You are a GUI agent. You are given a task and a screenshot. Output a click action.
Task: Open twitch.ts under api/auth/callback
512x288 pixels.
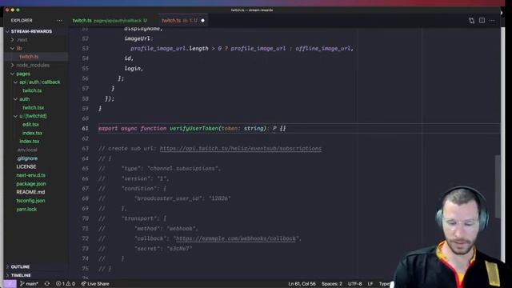[32, 90]
